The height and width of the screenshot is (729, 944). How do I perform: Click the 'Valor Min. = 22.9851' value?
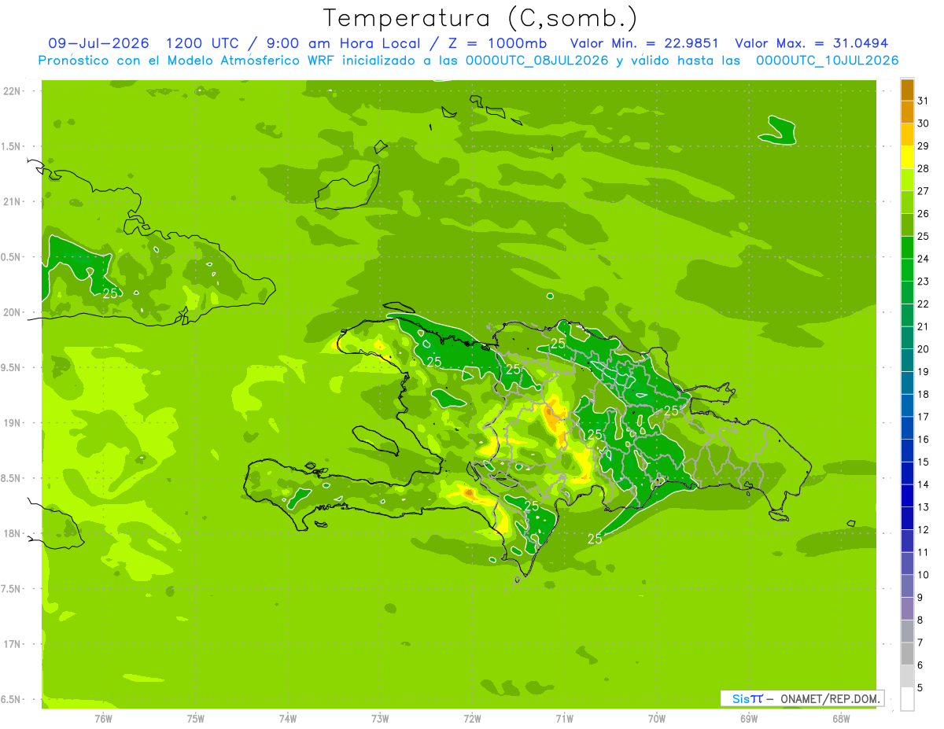(643, 43)
